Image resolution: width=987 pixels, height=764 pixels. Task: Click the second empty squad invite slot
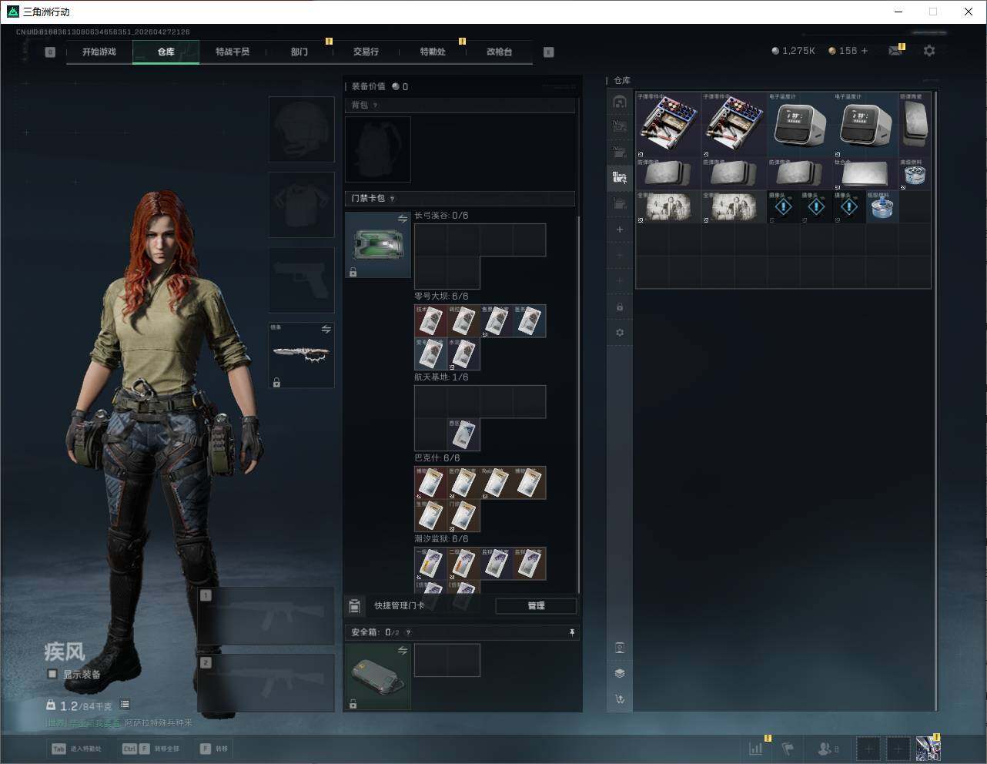coord(898,748)
